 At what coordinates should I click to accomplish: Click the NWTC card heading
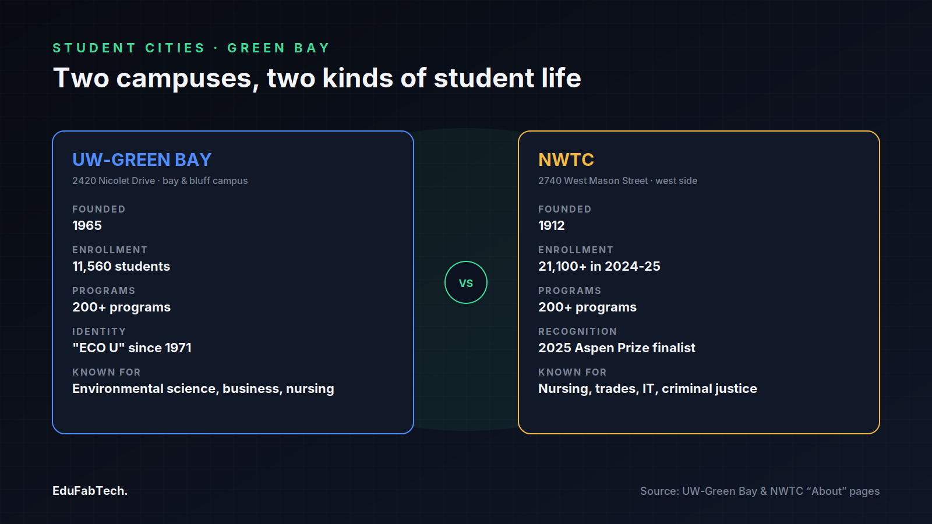[x=566, y=160]
